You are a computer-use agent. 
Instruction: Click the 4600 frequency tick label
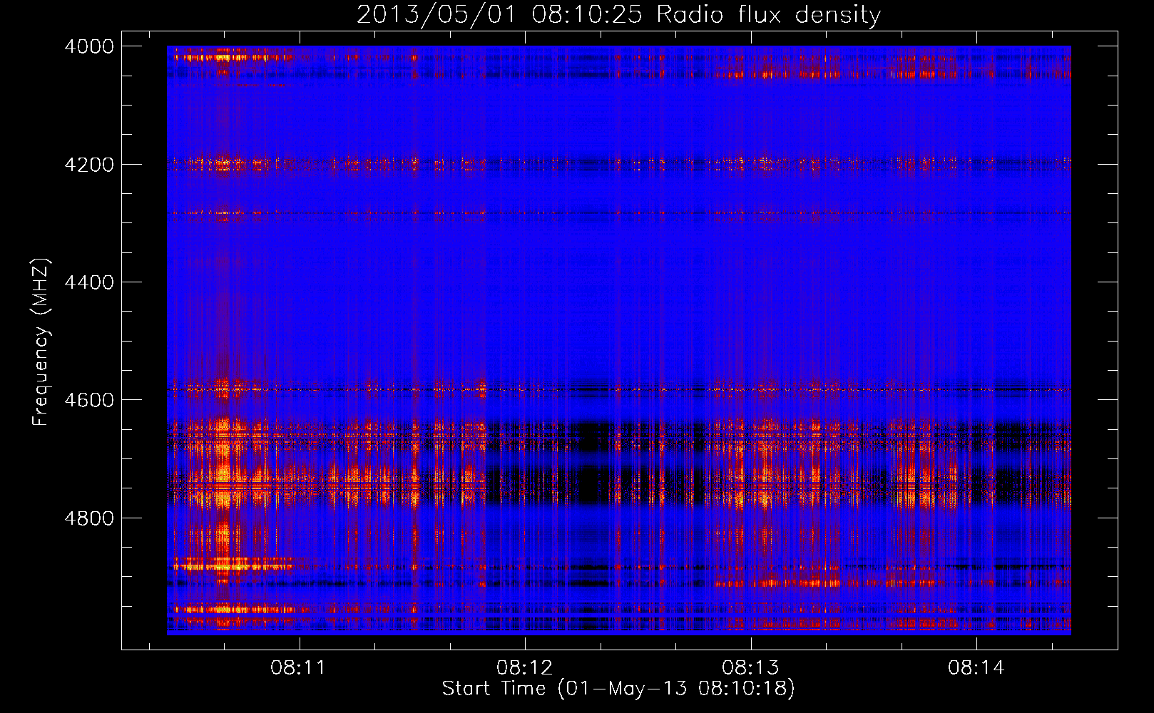88,400
